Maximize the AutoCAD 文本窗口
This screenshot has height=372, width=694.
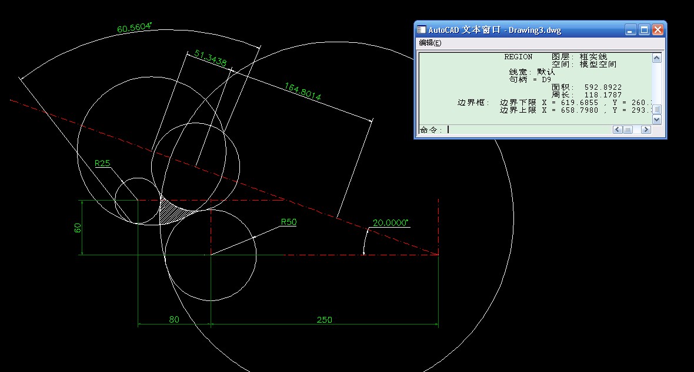click(x=645, y=29)
